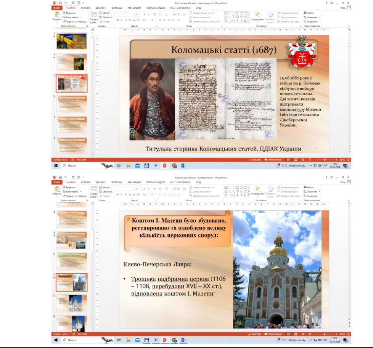
Task: Adjust zoom slider in lower window status bar
Action: point(325,334)
